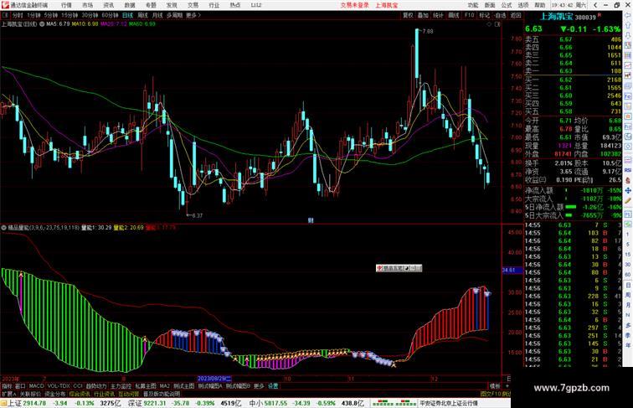Click the 日 period shortcut in right sidebar

click(628, 285)
